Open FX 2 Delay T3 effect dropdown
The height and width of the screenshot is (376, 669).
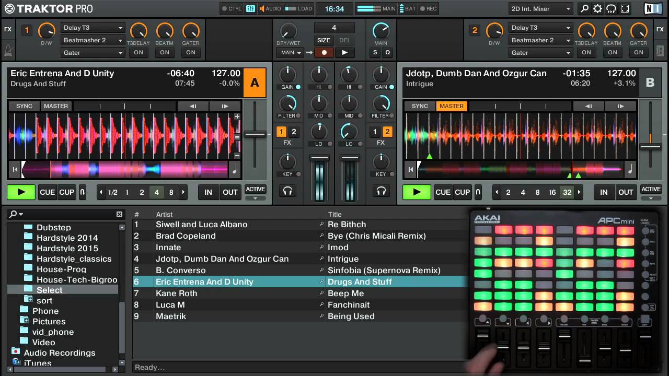click(x=540, y=28)
